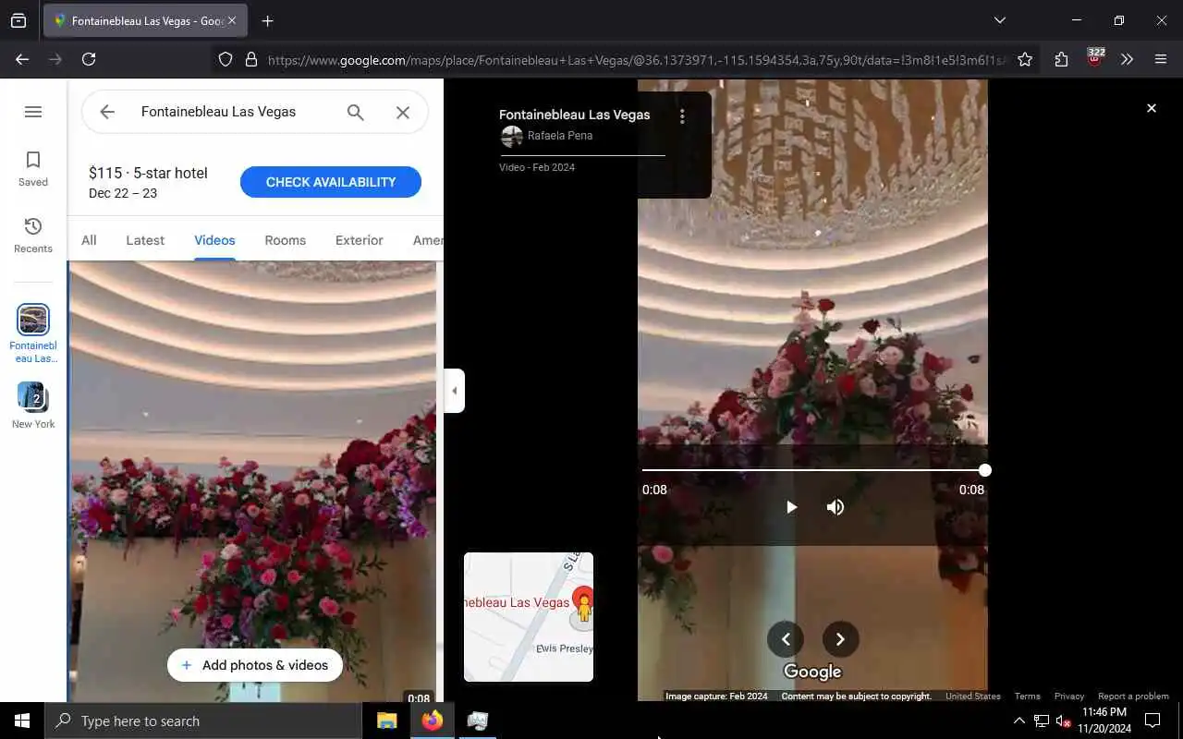Image resolution: width=1183 pixels, height=739 pixels.
Task: Open Rafaela Pena's profile link
Action: (559, 136)
